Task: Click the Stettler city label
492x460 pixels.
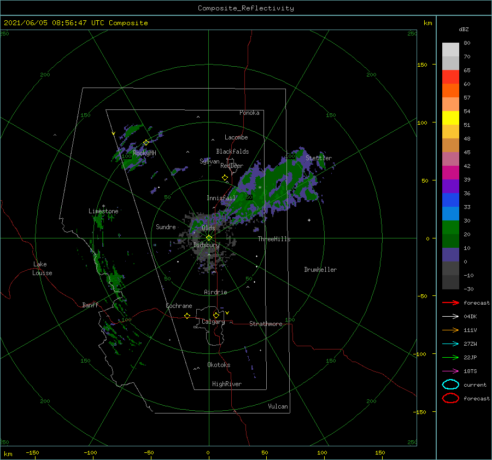Action: click(319, 158)
